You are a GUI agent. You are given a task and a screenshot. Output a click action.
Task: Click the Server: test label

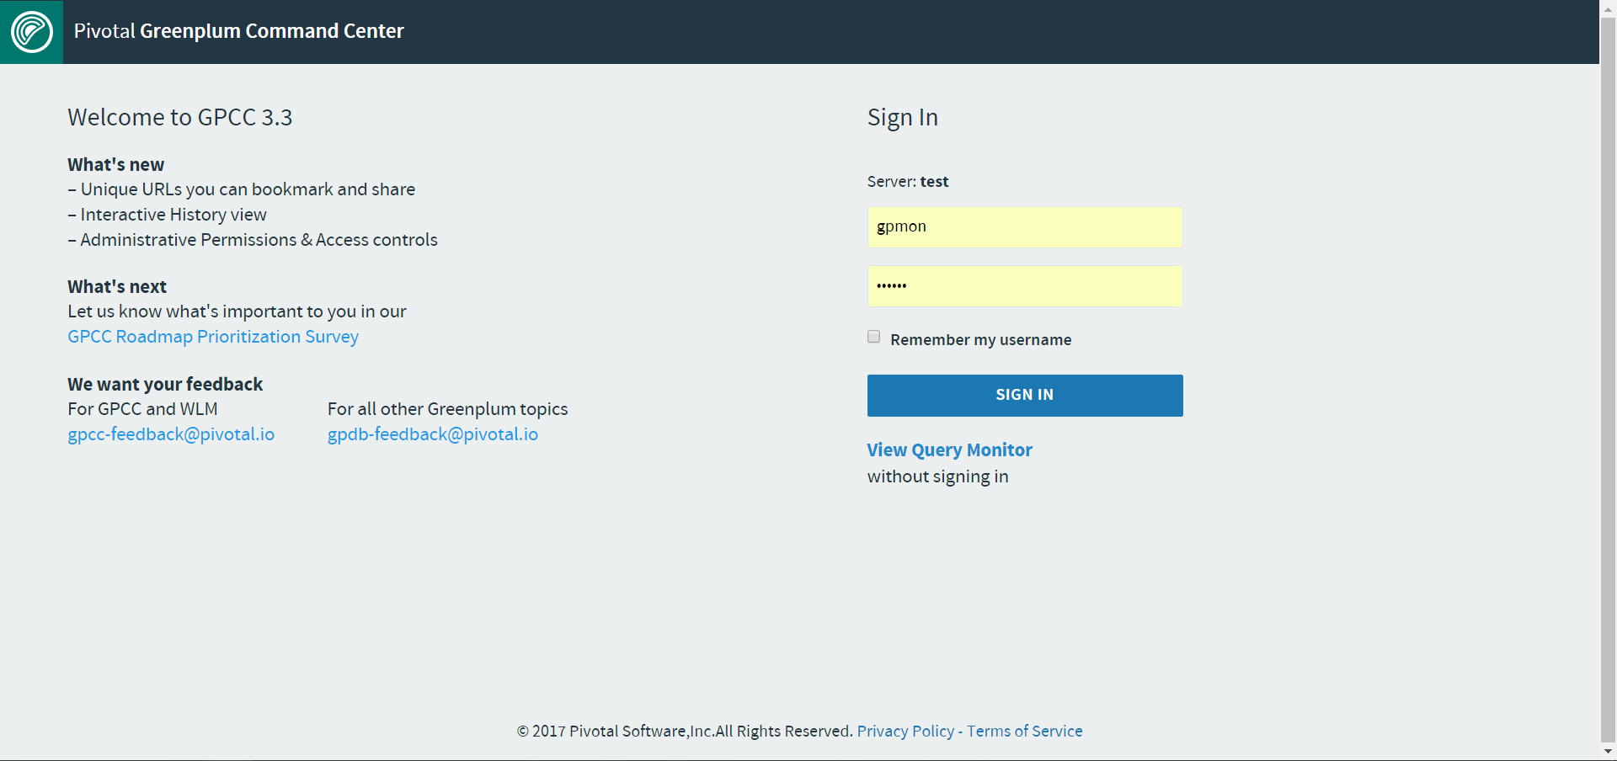(907, 182)
